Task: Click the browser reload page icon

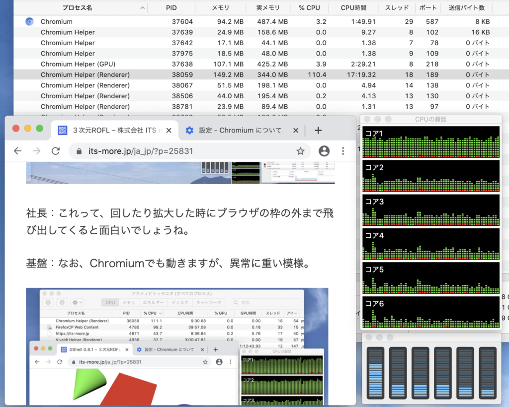Action: click(x=56, y=151)
